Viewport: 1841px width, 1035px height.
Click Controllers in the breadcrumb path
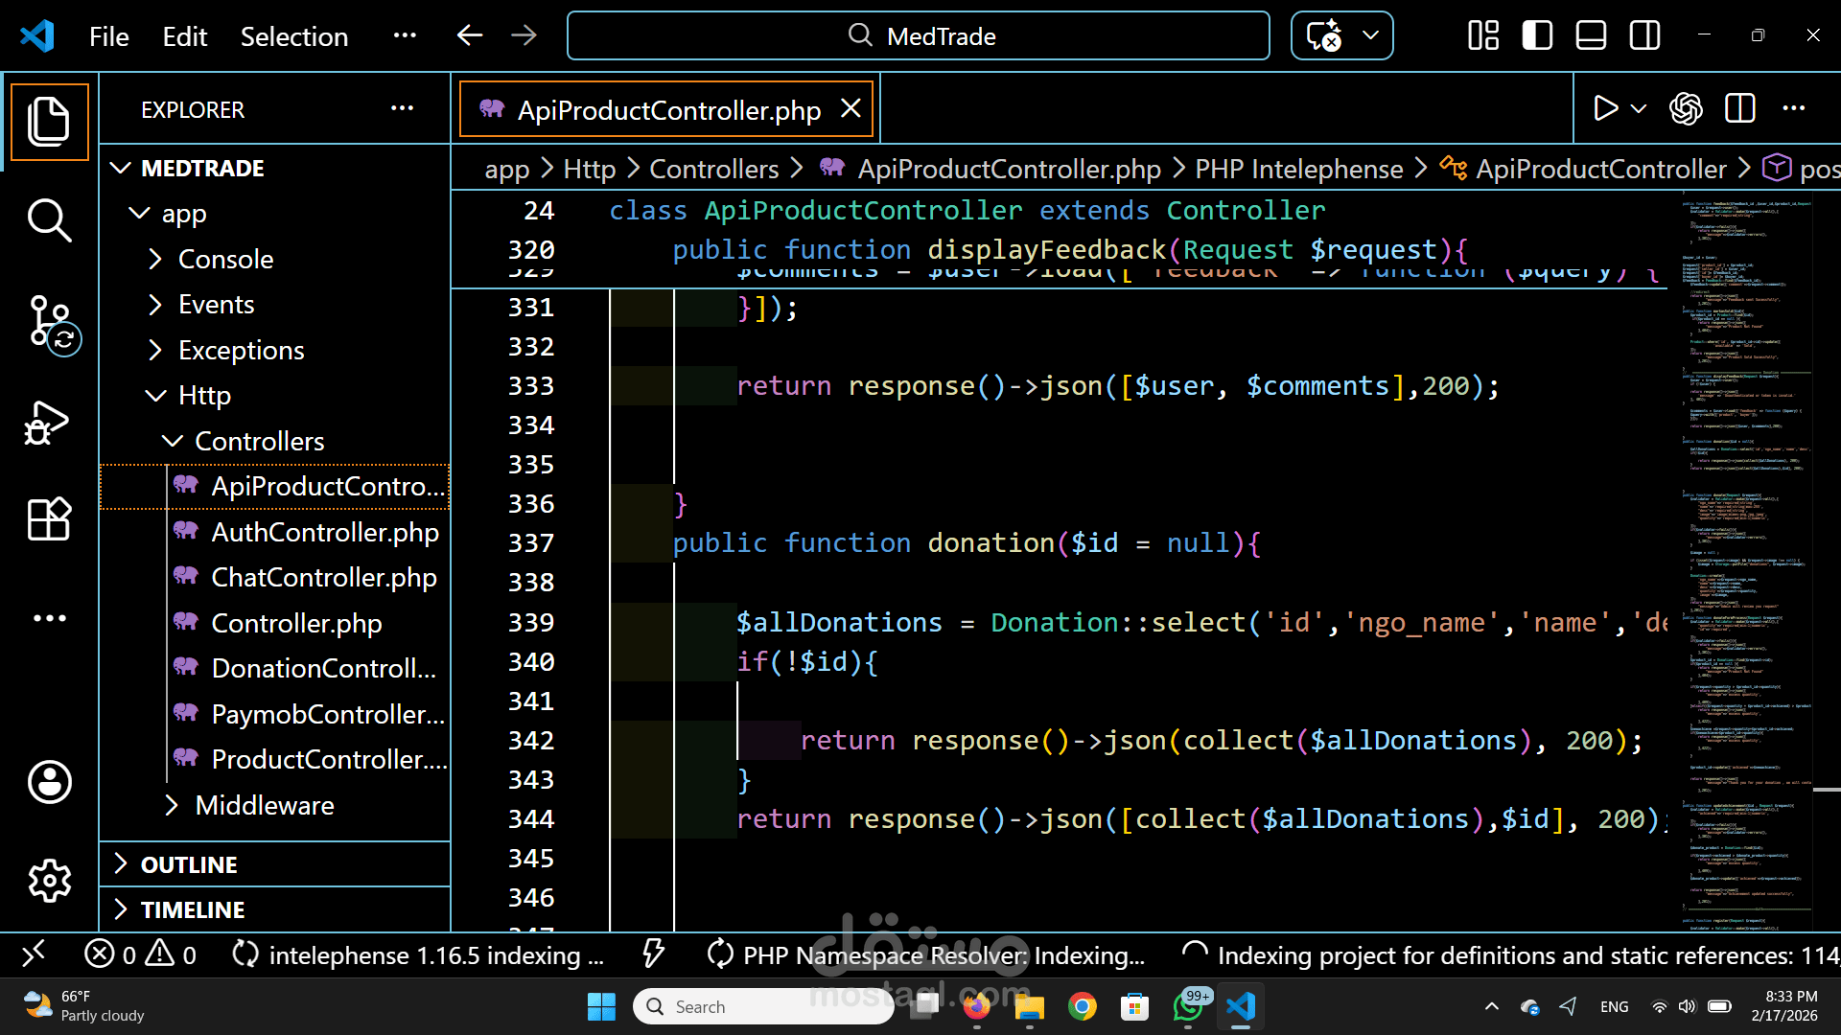713,169
